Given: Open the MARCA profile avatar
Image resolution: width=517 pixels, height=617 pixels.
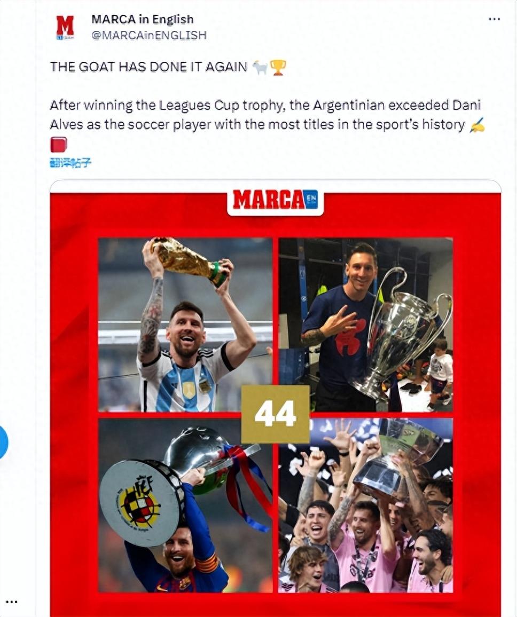Looking at the screenshot, I should point(65,27).
